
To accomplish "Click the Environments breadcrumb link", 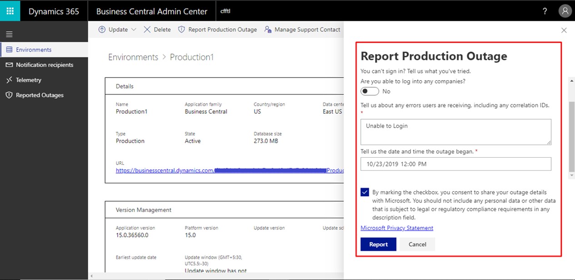I will click(x=133, y=57).
